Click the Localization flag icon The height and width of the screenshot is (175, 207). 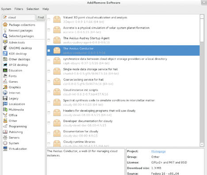(5, 104)
